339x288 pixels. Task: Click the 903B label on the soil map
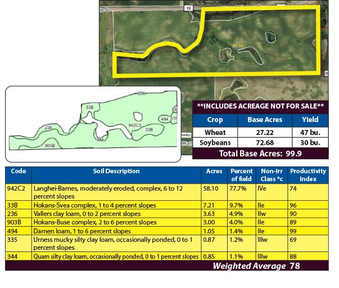pyautogui.click(x=49, y=145)
